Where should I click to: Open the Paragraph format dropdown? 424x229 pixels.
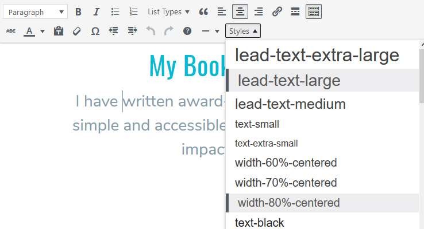pyautogui.click(x=36, y=12)
